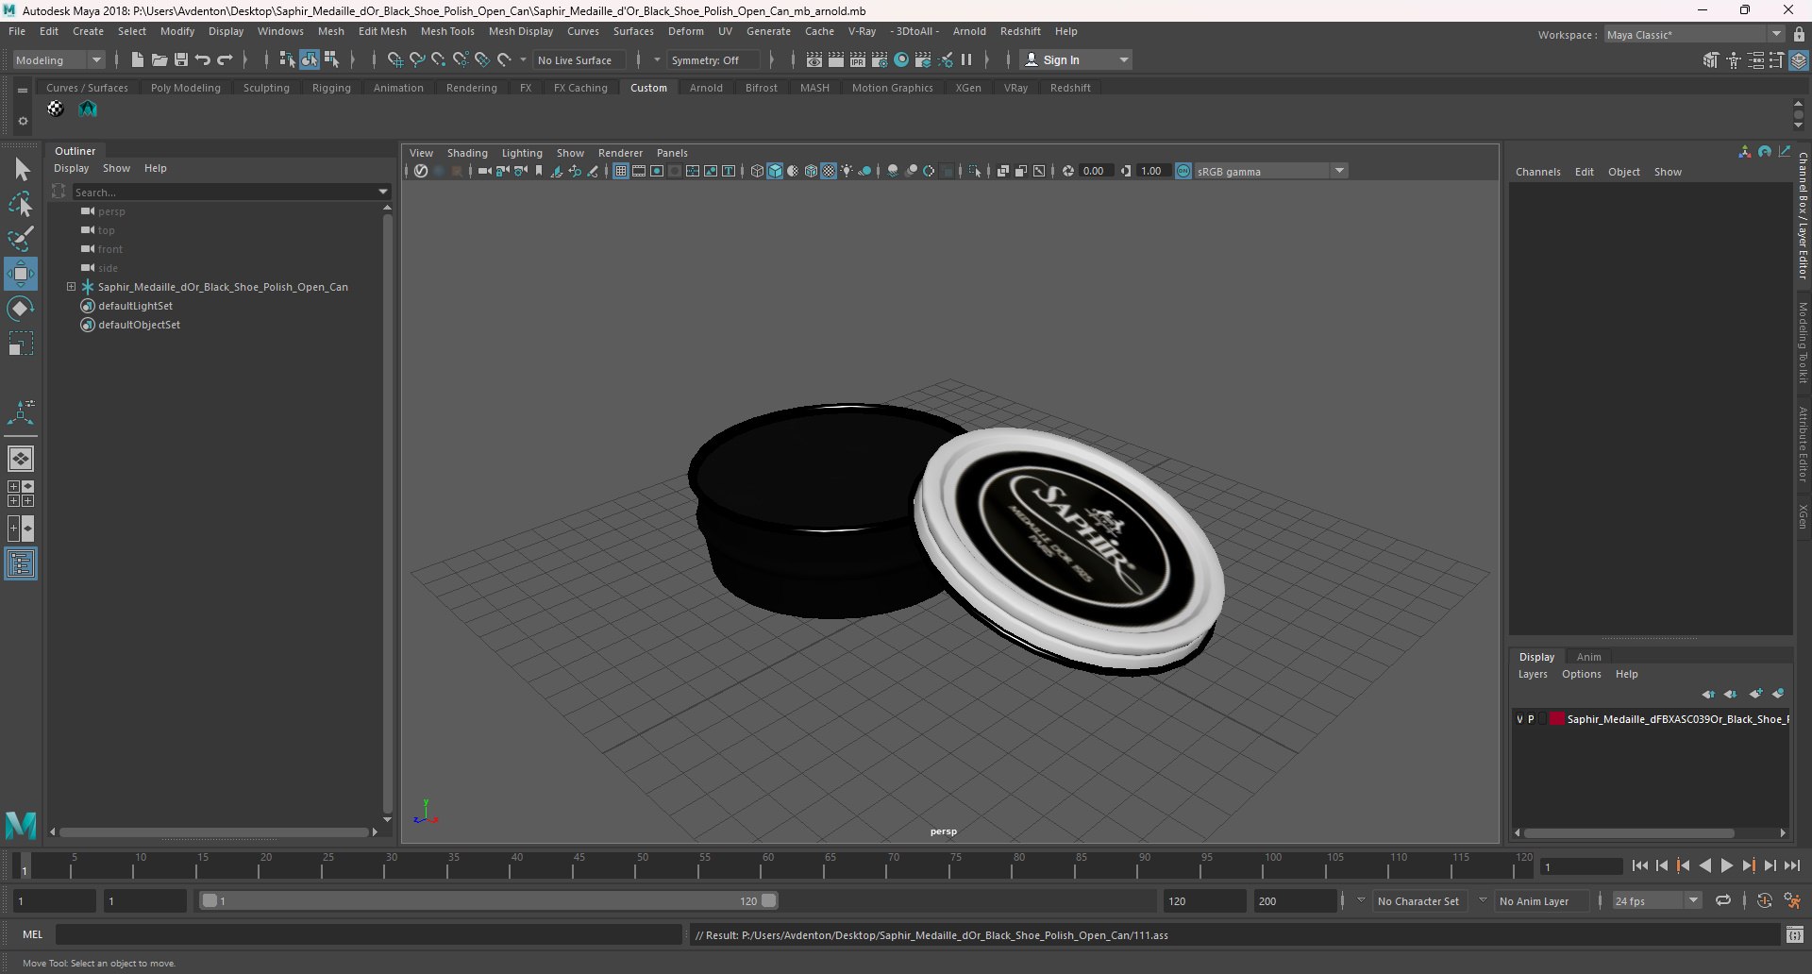Click the Create new layer icon

pyautogui.click(x=1755, y=694)
